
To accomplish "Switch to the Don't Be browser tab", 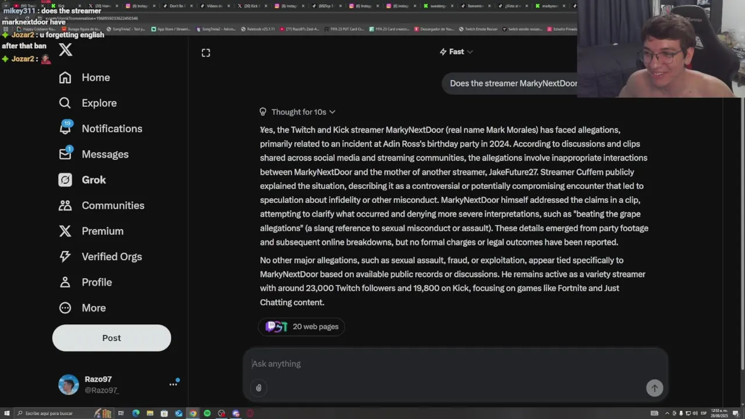I will (178, 6).
